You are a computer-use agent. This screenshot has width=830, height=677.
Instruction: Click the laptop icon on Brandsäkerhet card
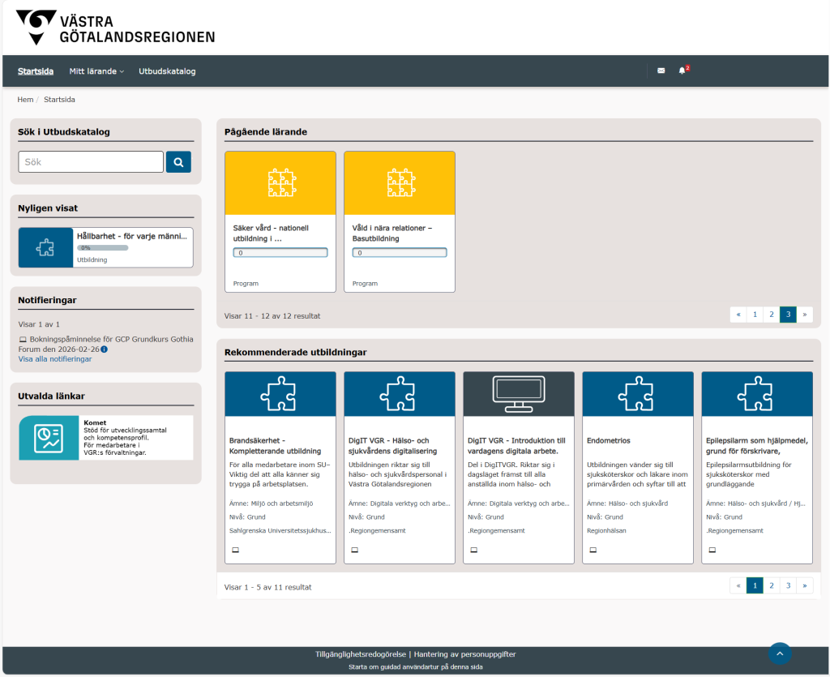pos(236,550)
